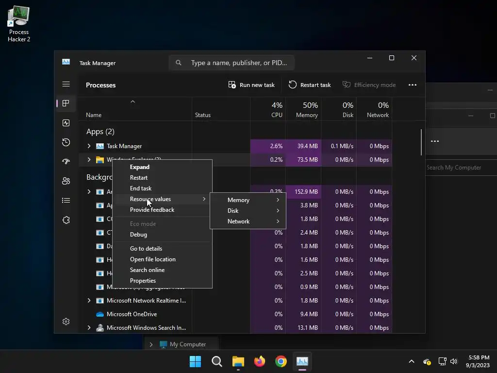
Task: Sort by Network column header
Action: pyautogui.click(x=374, y=109)
